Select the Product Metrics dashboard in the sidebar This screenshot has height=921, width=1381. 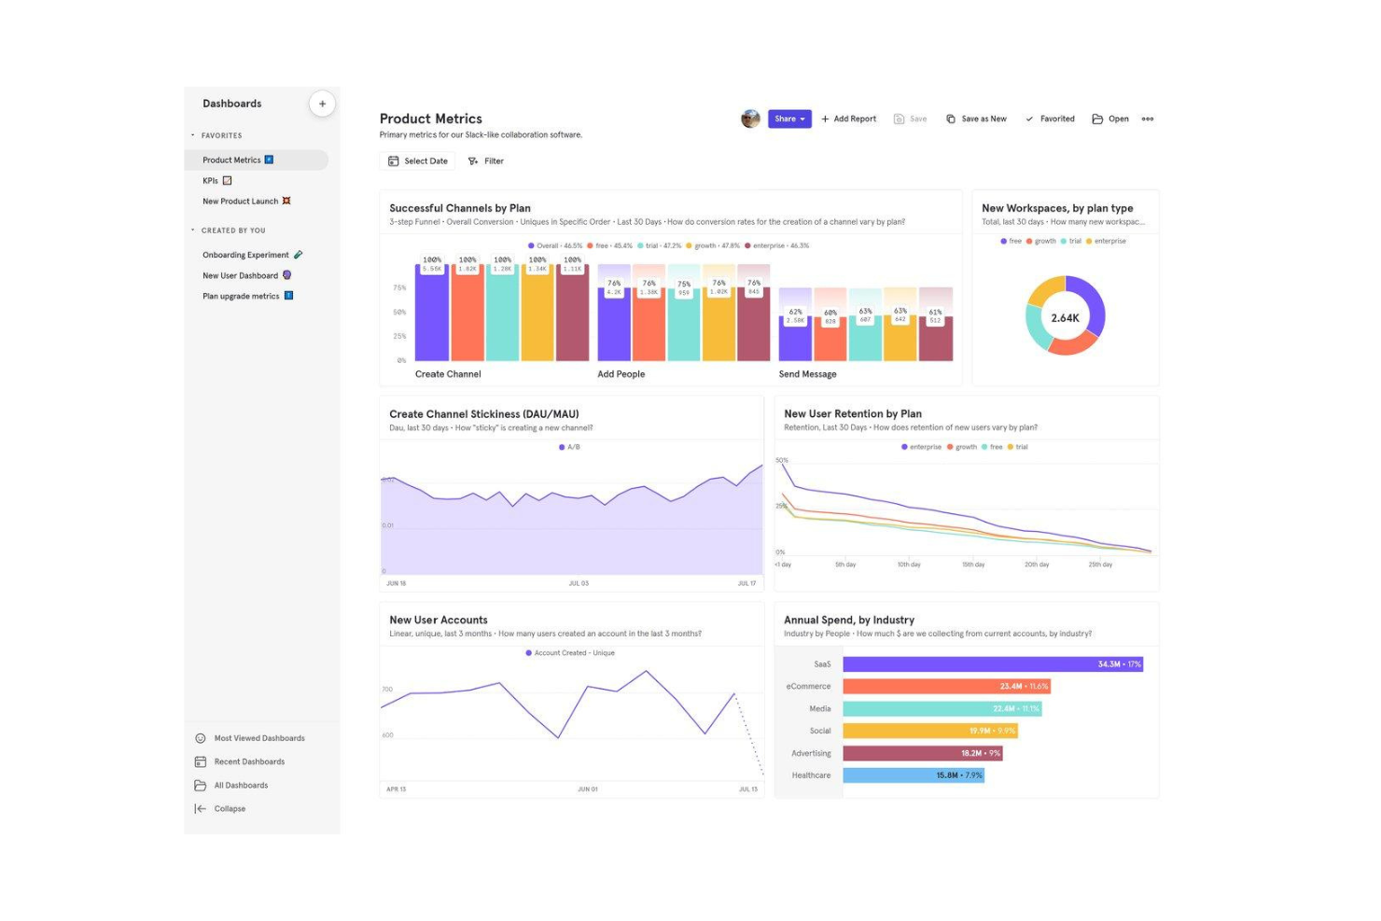(257, 160)
